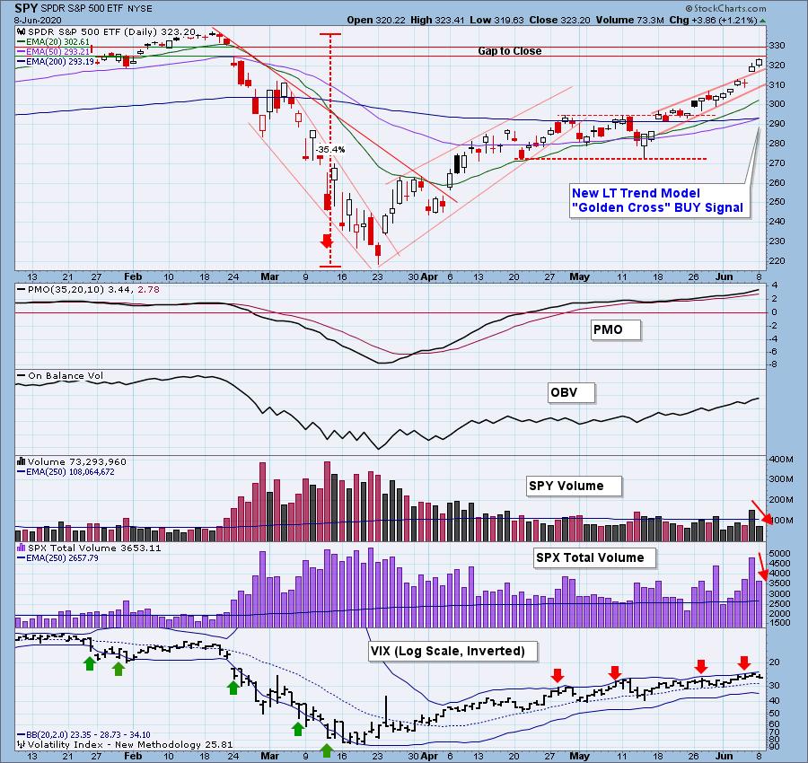Click the SPX Total Volume 3653.11 legend

[94, 548]
